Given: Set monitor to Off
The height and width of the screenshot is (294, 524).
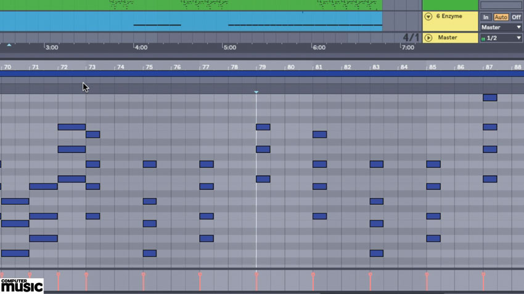Looking at the screenshot, I should pyautogui.click(x=516, y=17).
